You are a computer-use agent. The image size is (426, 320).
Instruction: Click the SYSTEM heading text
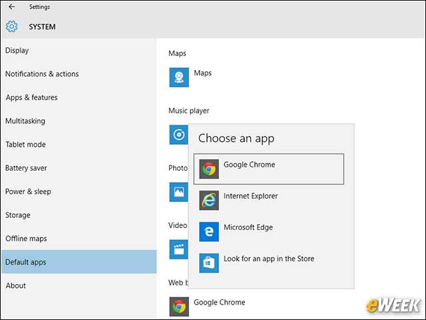click(42, 27)
